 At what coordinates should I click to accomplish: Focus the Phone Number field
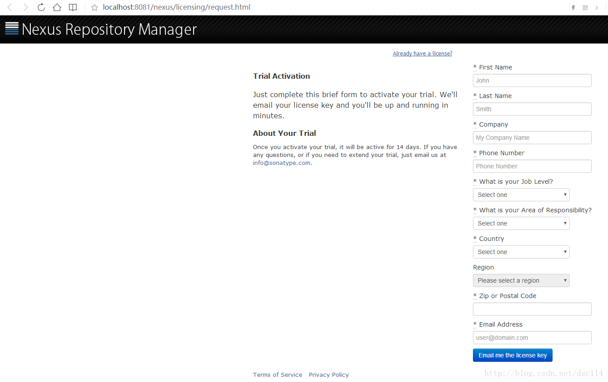click(x=532, y=166)
